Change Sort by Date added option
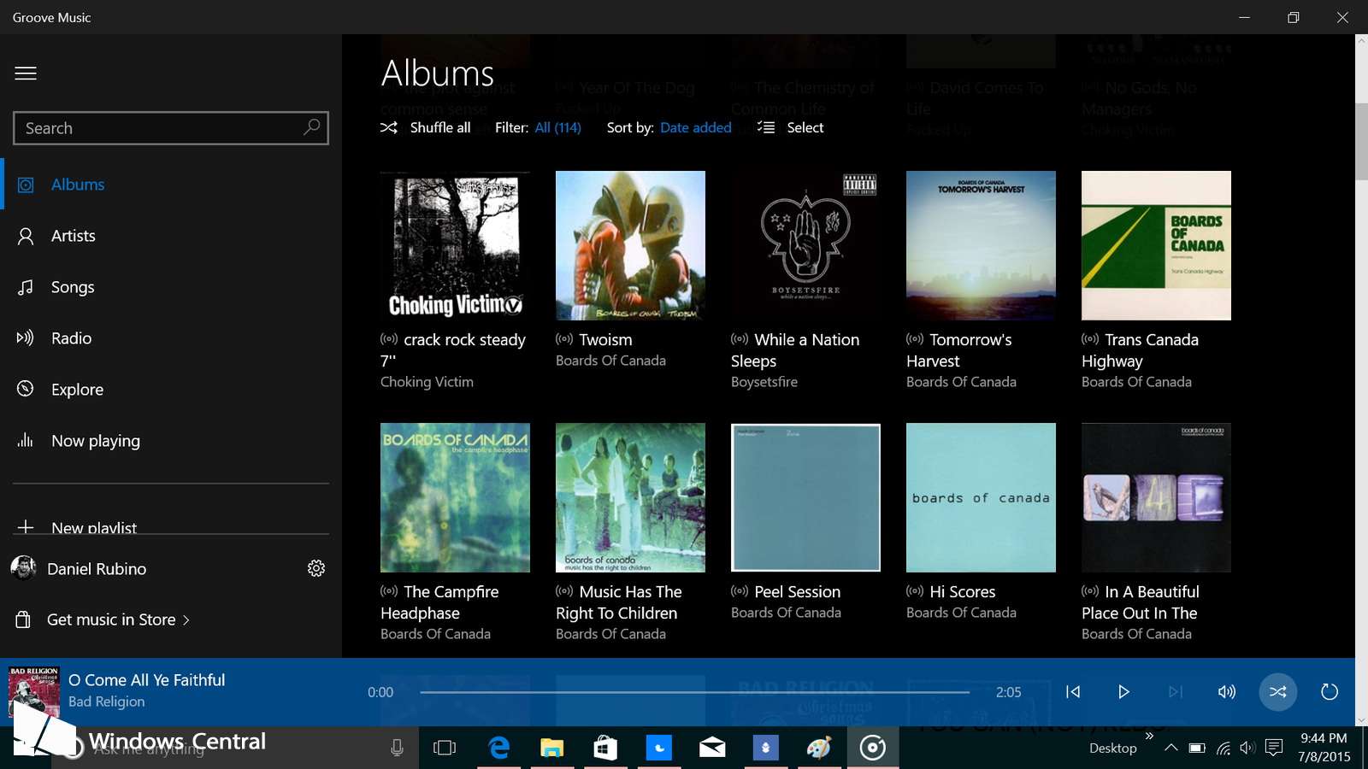 pyautogui.click(x=696, y=127)
